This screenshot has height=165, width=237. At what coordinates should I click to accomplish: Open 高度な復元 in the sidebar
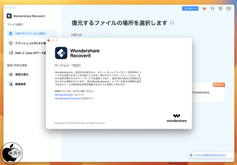pos(21,74)
